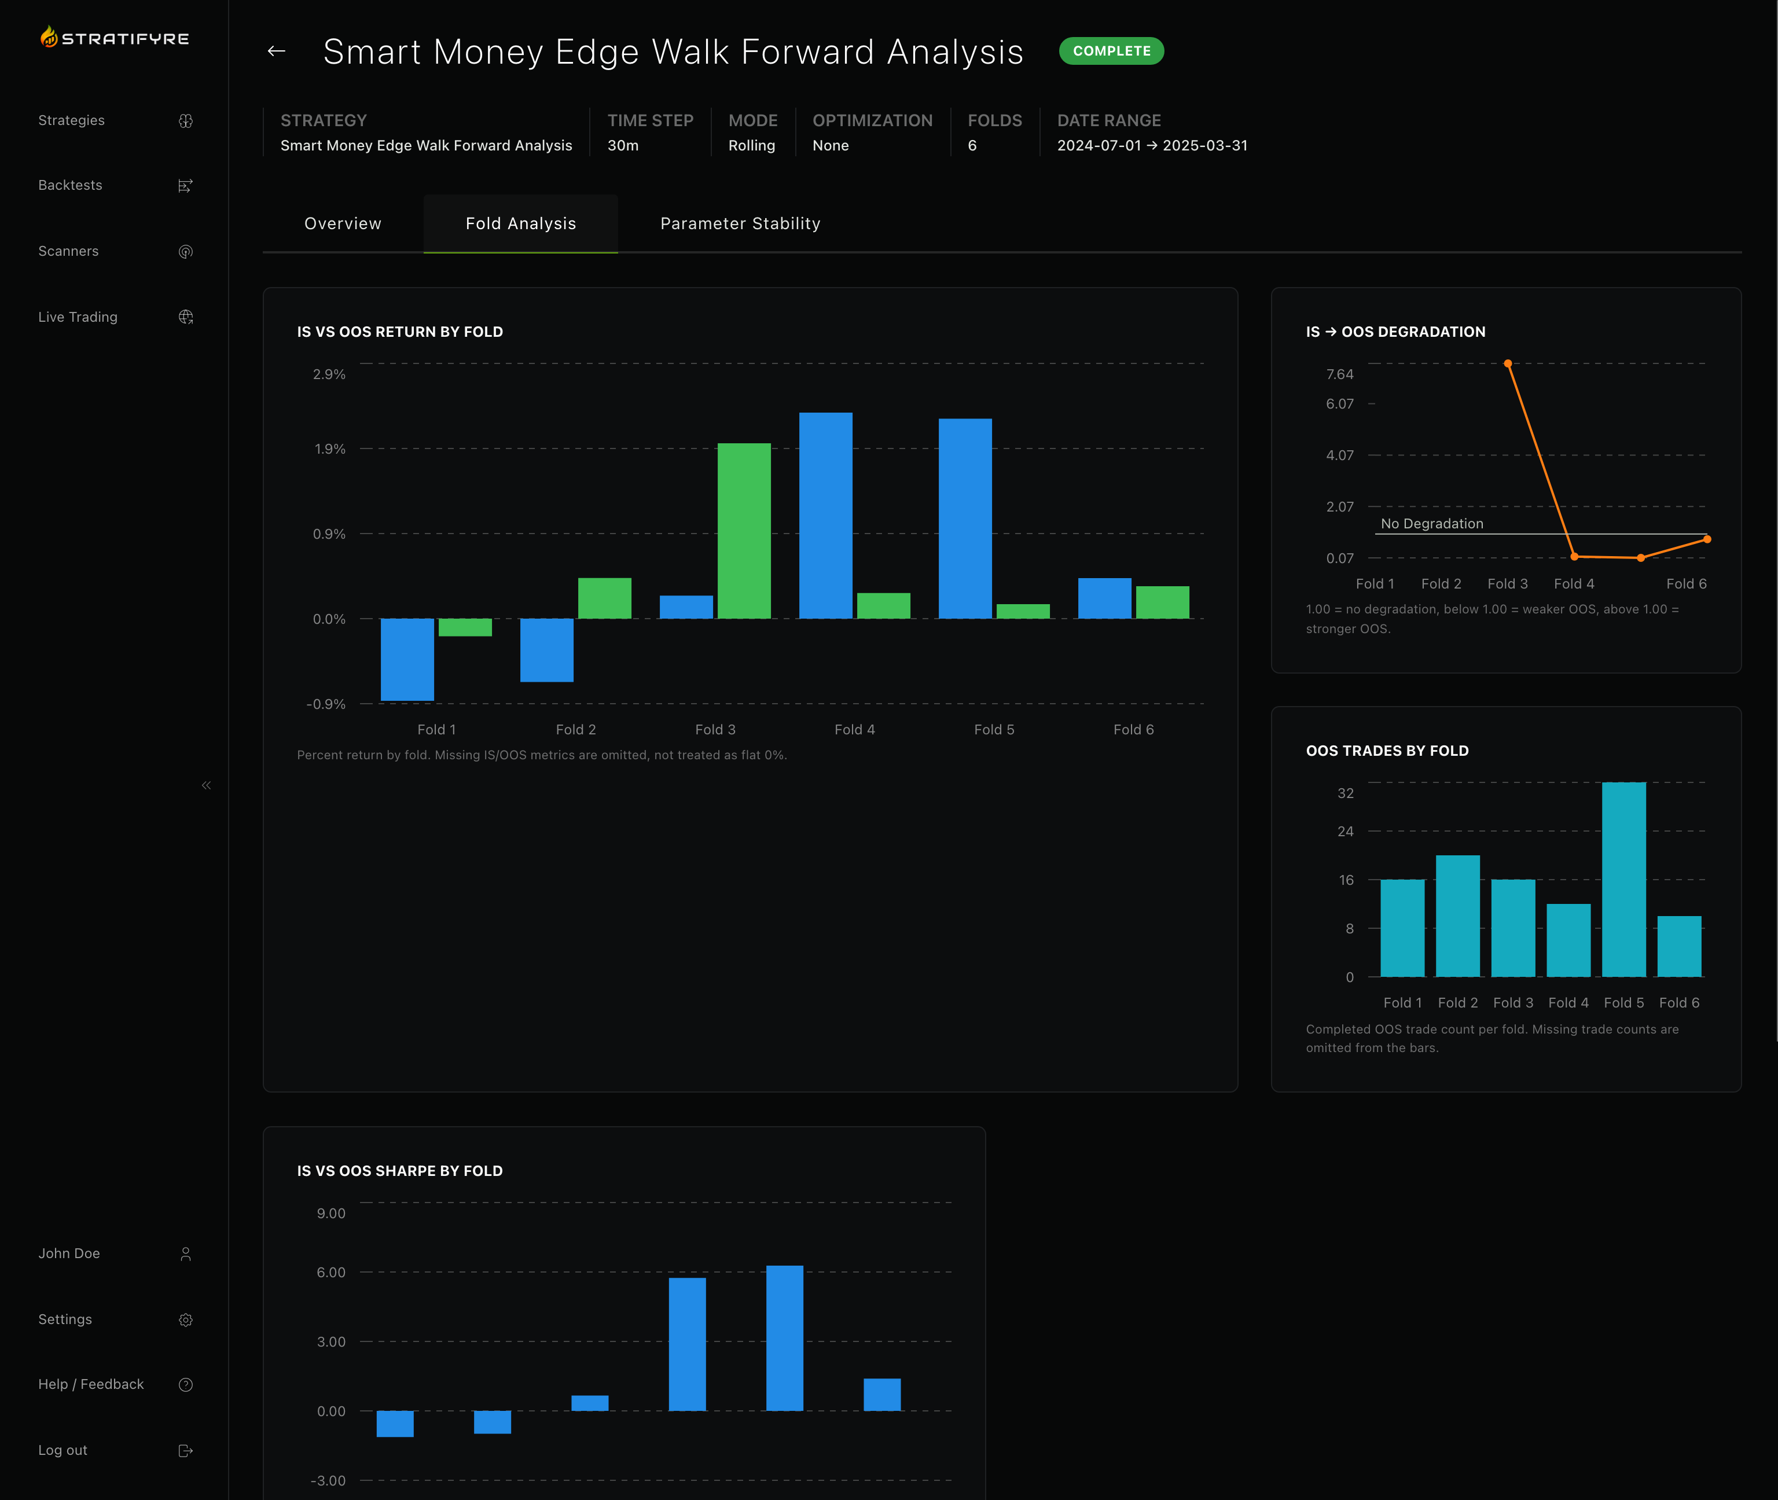Viewport: 1778px width, 1500px height.
Task: Open the John Doe profile link
Action: click(69, 1253)
